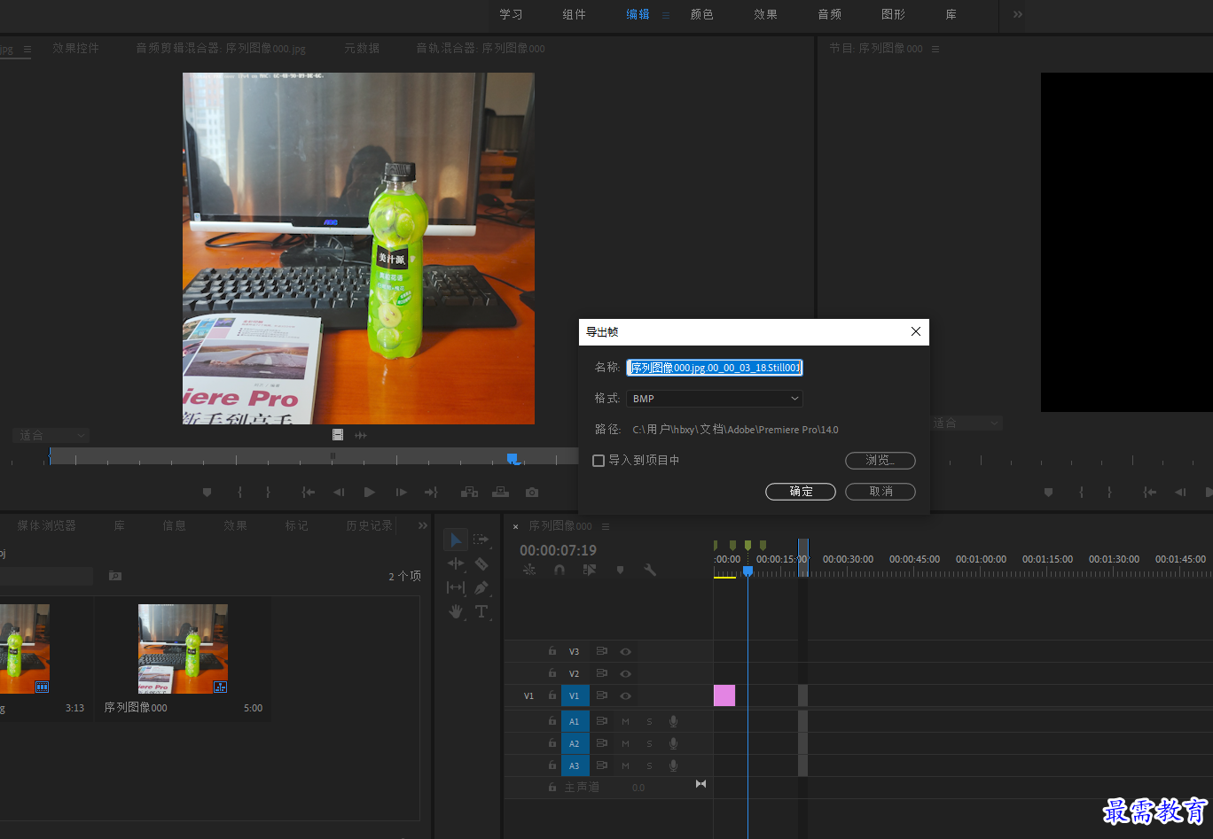Open the 历史记录 tab
1213x839 pixels.
[369, 525]
